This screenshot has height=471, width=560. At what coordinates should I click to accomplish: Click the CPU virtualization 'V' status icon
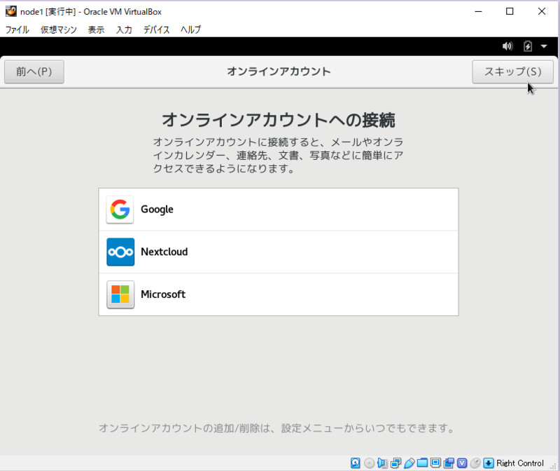[462, 463]
